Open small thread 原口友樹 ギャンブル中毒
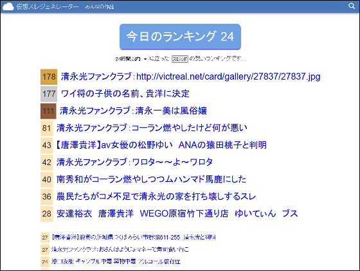360x271 pixels. pos(116,261)
